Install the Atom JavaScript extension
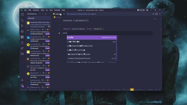 [x=47, y=85]
